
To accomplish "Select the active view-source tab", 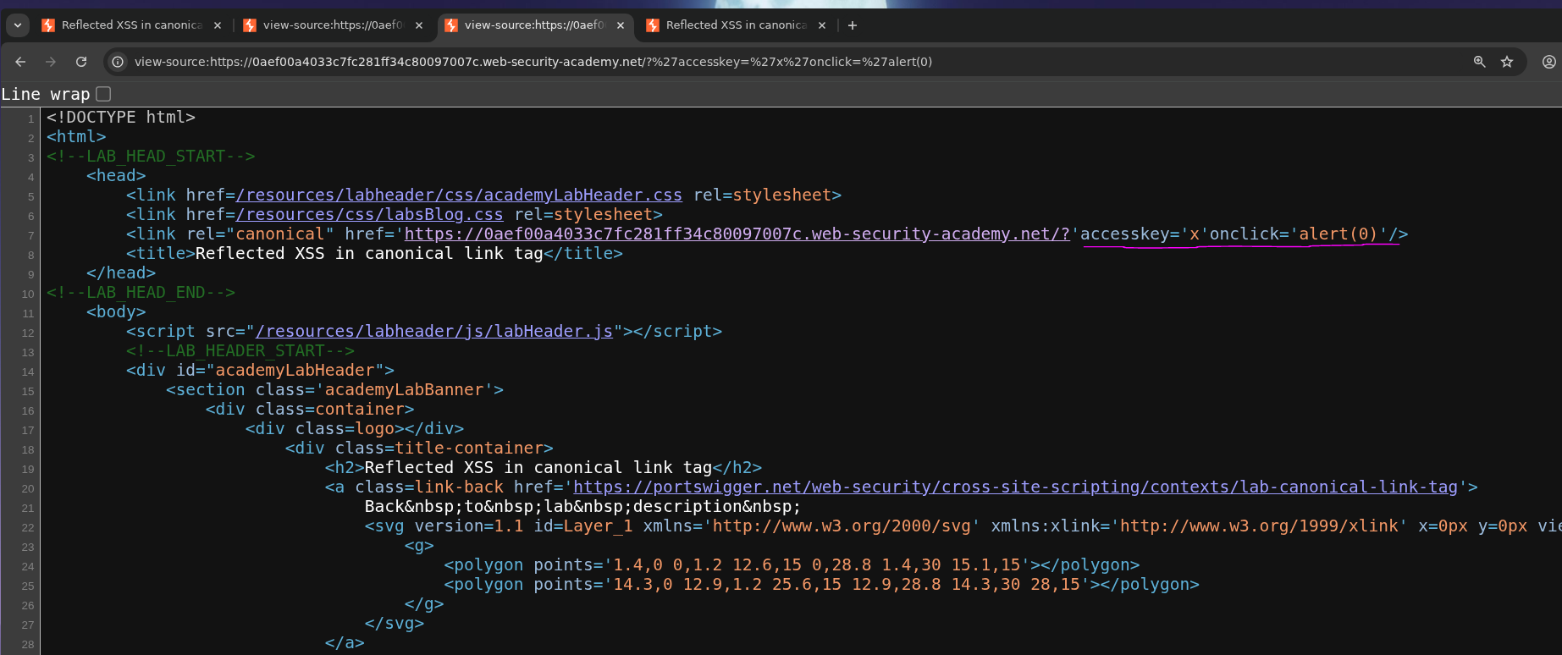I will pyautogui.click(x=534, y=25).
